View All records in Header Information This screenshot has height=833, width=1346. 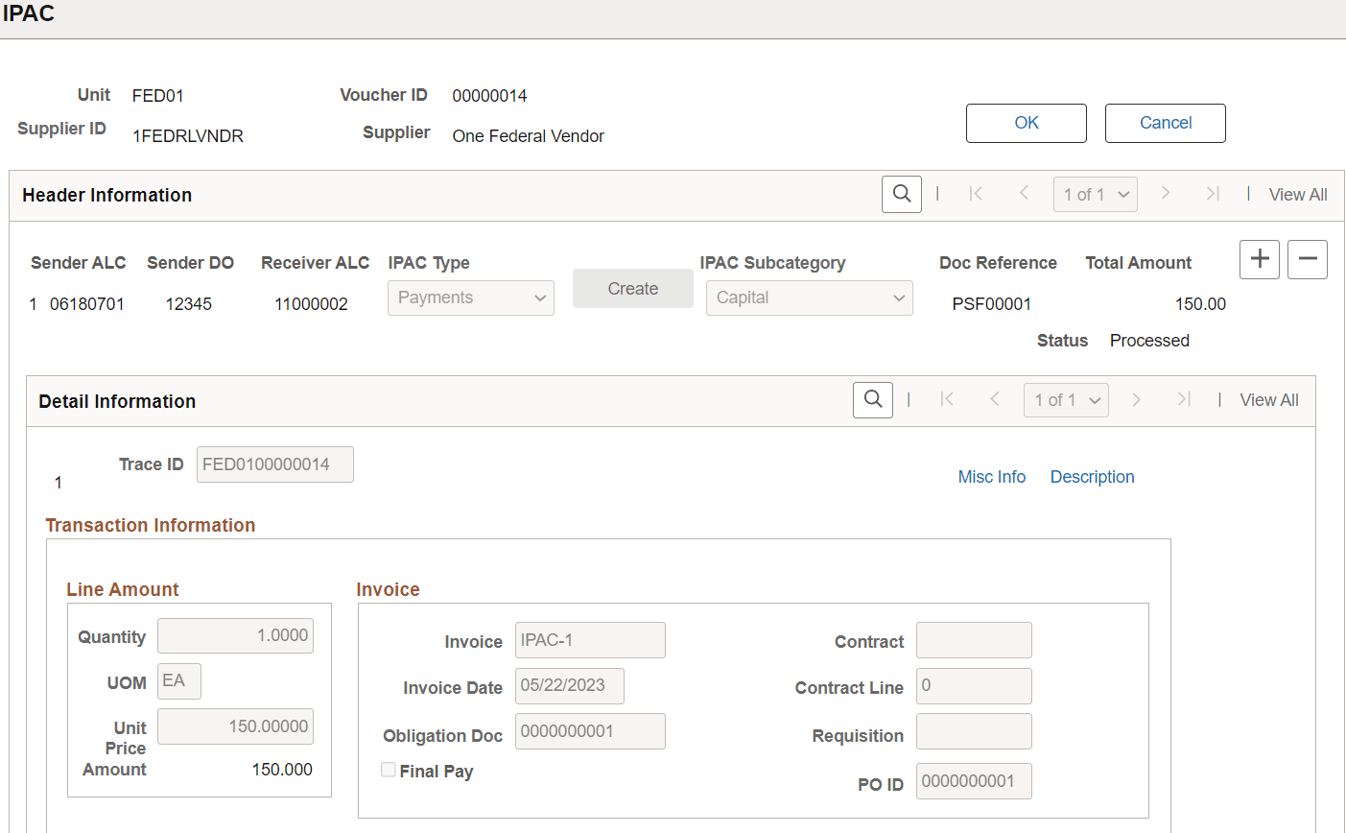(1298, 194)
